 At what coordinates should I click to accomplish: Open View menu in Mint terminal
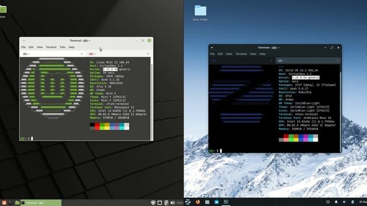[40, 47]
